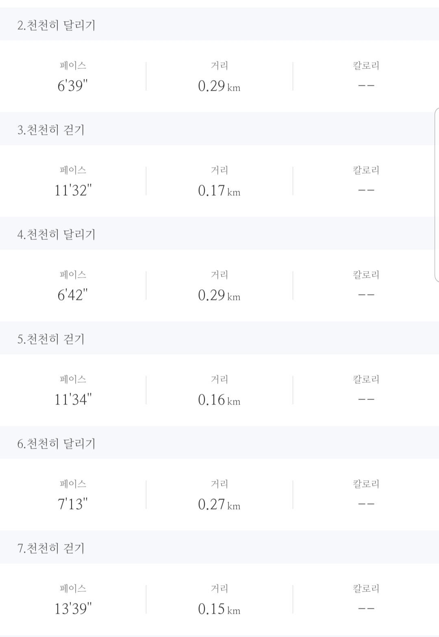The width and height of the screenshot is (439, 637).
Task: Open the 5.천천히 걷기 segment header
Action: pyautogui.click(x=219, y=338)
